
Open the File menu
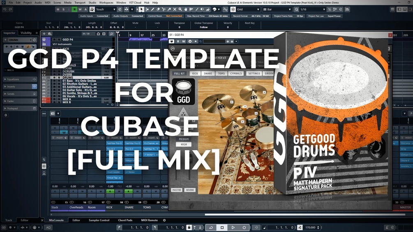(x=11, y=2)
